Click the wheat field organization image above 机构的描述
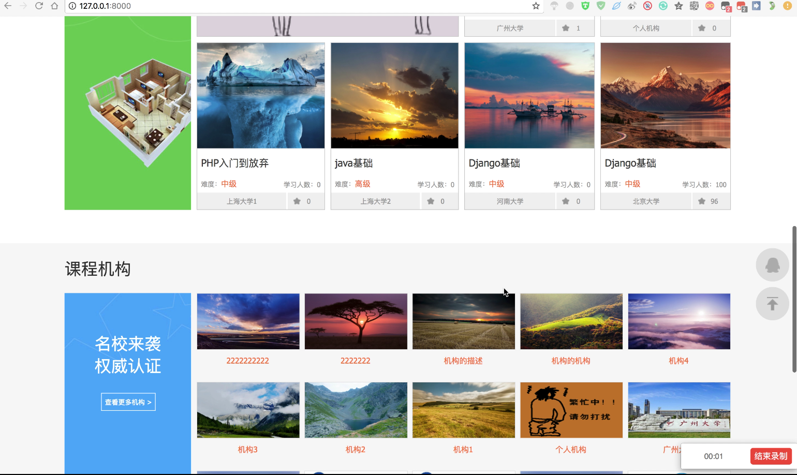The height and width of the screenshot is (475, 797). click(464, 321)
